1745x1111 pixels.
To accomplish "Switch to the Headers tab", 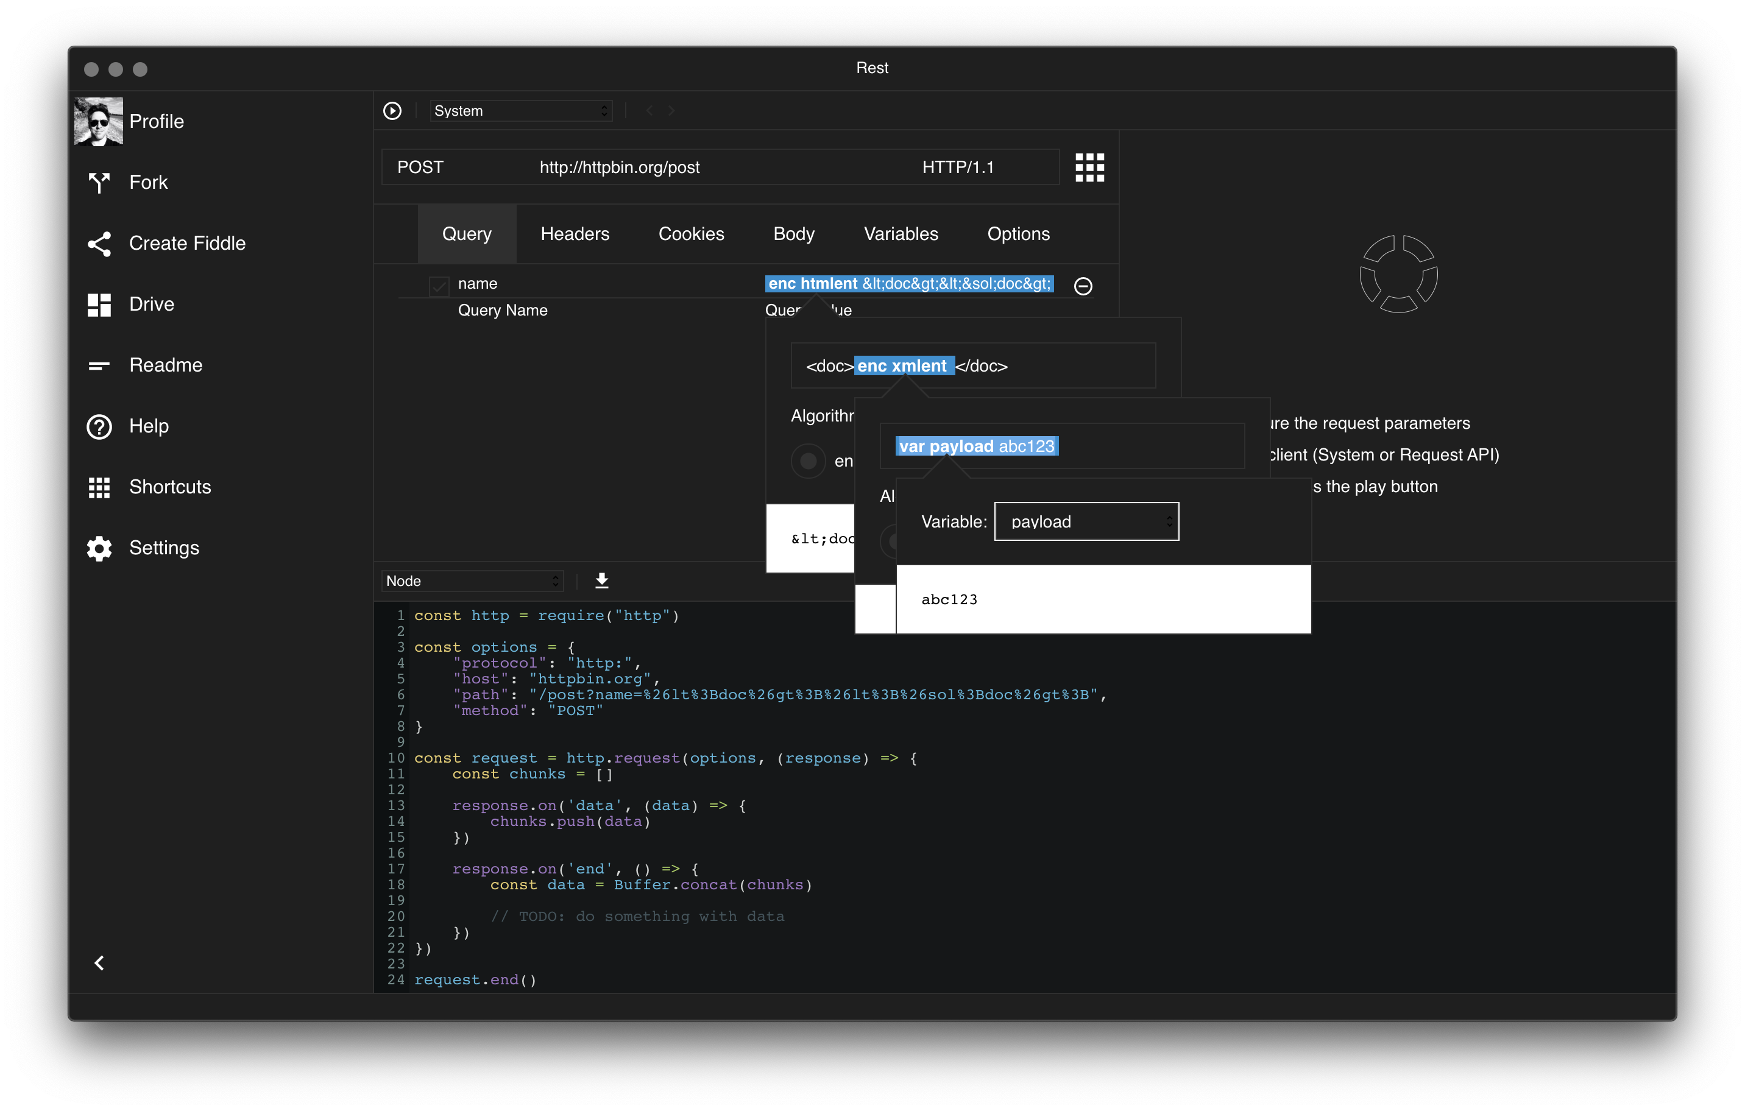I will coord(575,234).
